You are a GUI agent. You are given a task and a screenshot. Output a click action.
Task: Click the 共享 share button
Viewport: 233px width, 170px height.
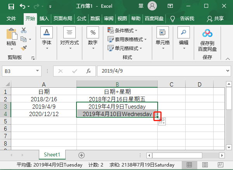tap(216, 18)
